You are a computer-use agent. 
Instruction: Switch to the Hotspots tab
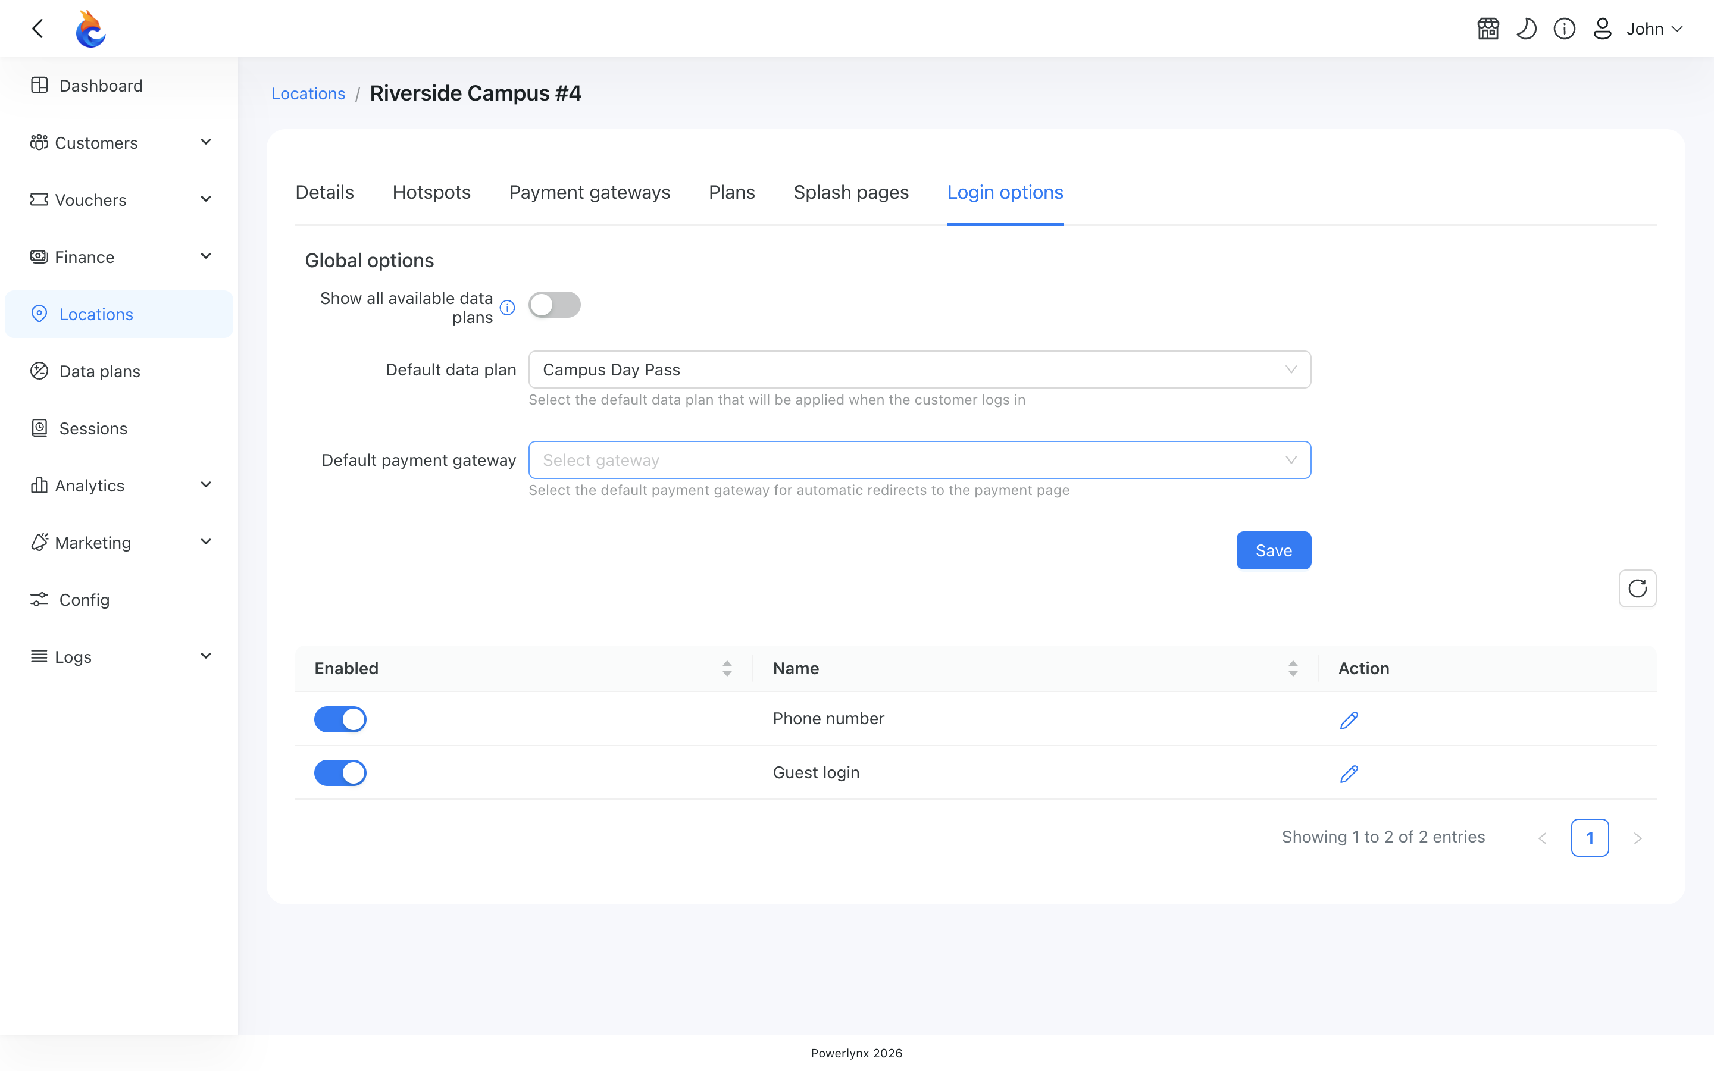pos(431,193)
